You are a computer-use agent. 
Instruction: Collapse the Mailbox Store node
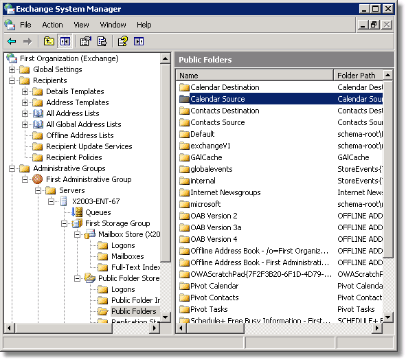click(x=77, y=234)
